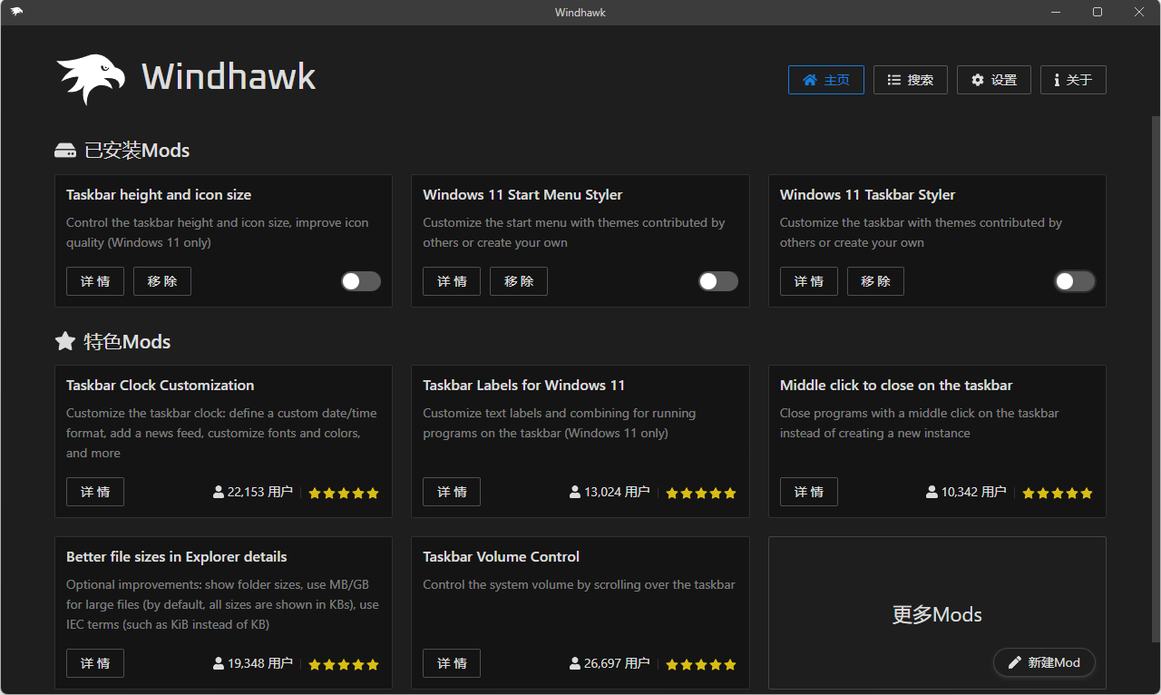
Task: Open 详情 for Windows 11 Taskbar Styler
Action: [809, 281]
